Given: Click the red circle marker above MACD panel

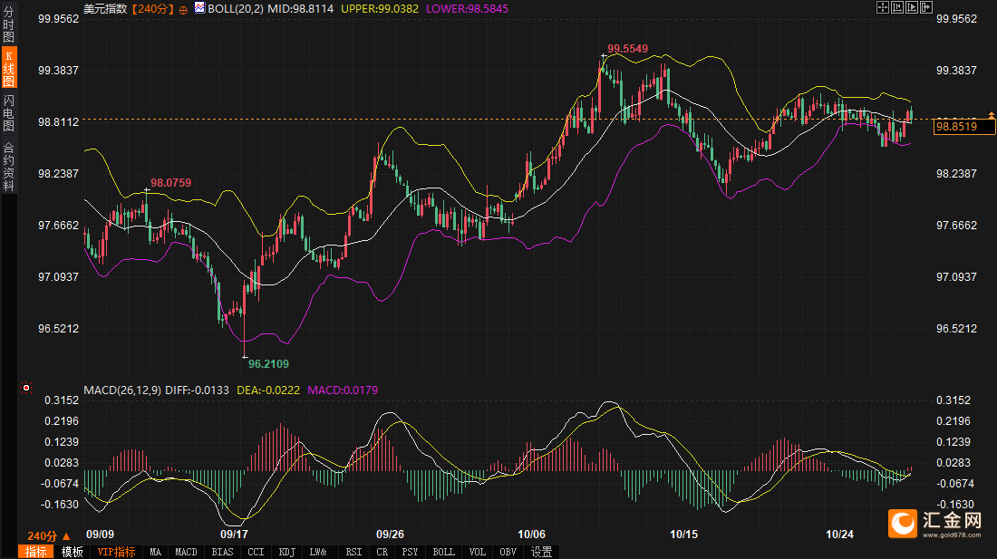Looking at the screenshot, I should click(x=26, y=389).
